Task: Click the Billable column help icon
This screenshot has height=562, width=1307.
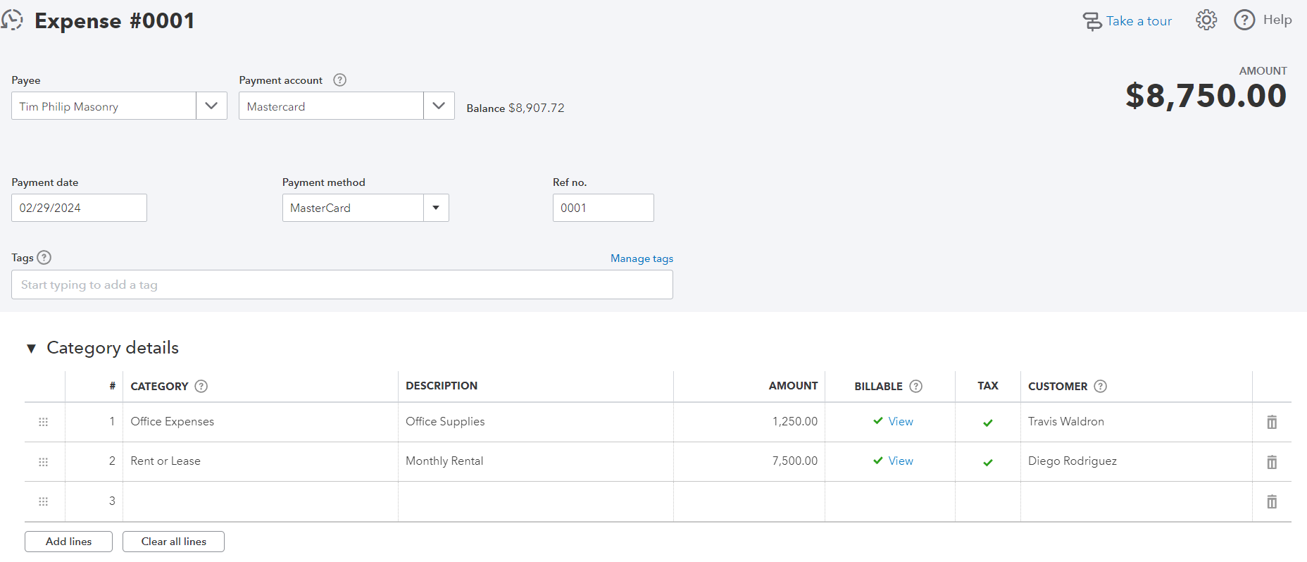Action: click(x=915, y=387)
